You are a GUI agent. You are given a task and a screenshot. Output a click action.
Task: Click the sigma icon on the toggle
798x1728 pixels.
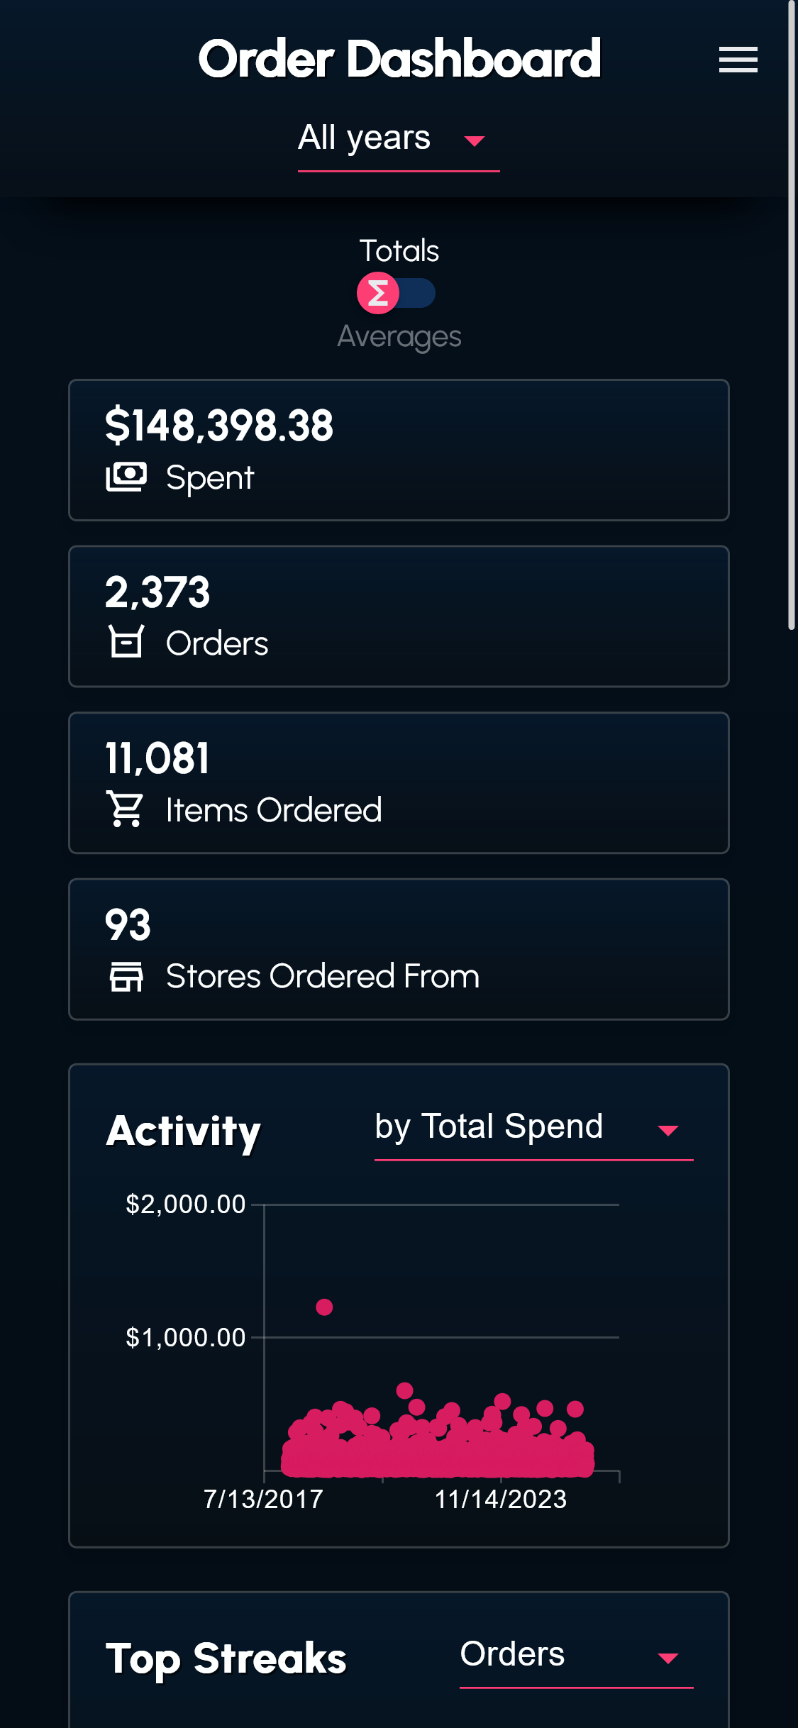(378, 293)
